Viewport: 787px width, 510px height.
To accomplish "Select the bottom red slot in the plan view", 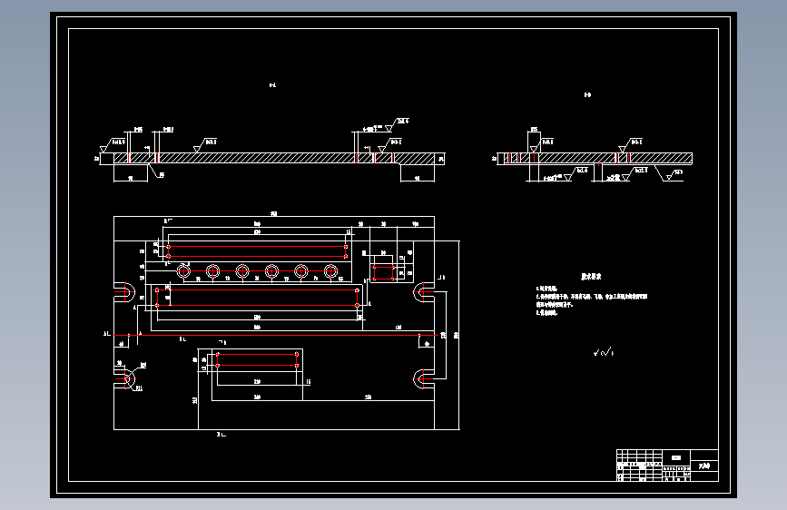I will [257, 360].
